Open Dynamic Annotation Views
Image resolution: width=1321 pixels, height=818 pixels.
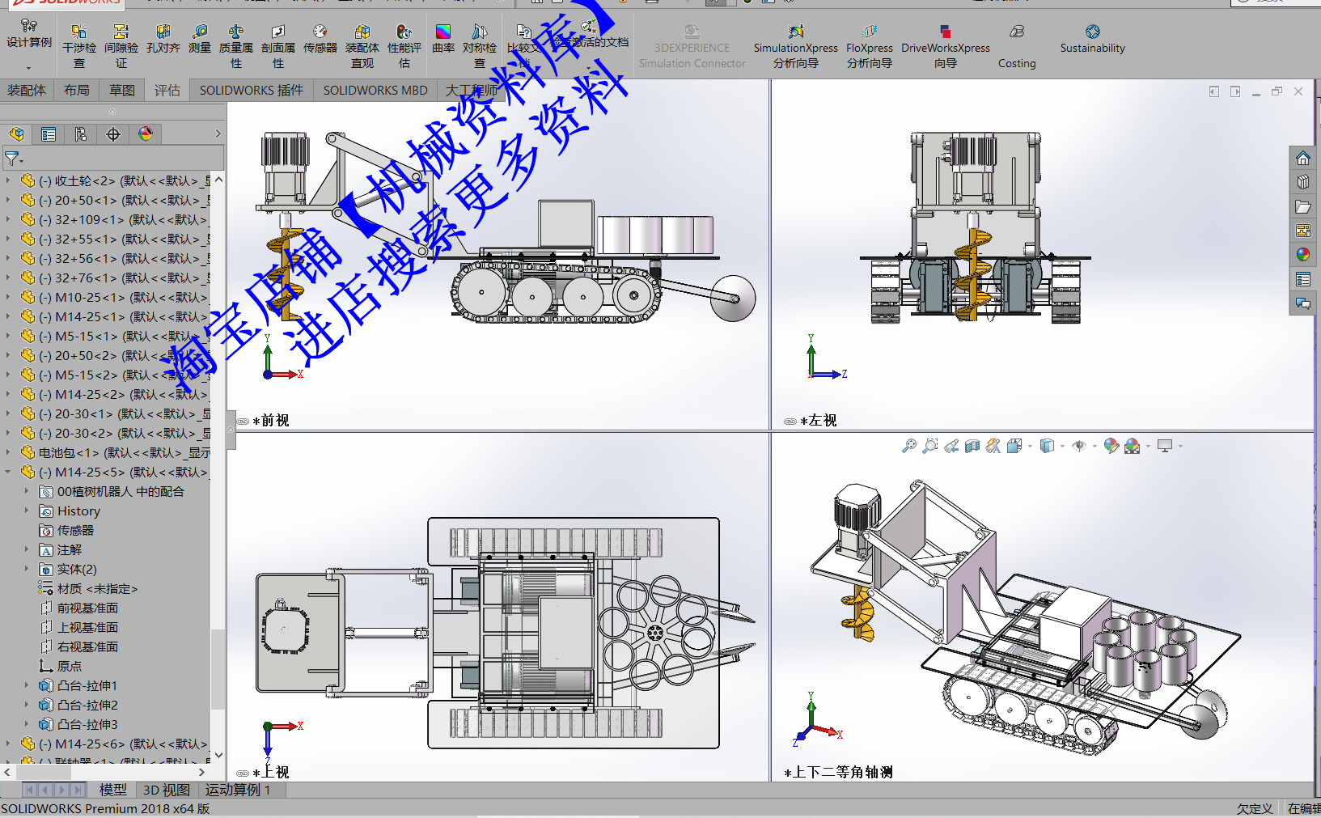point(993,446)
